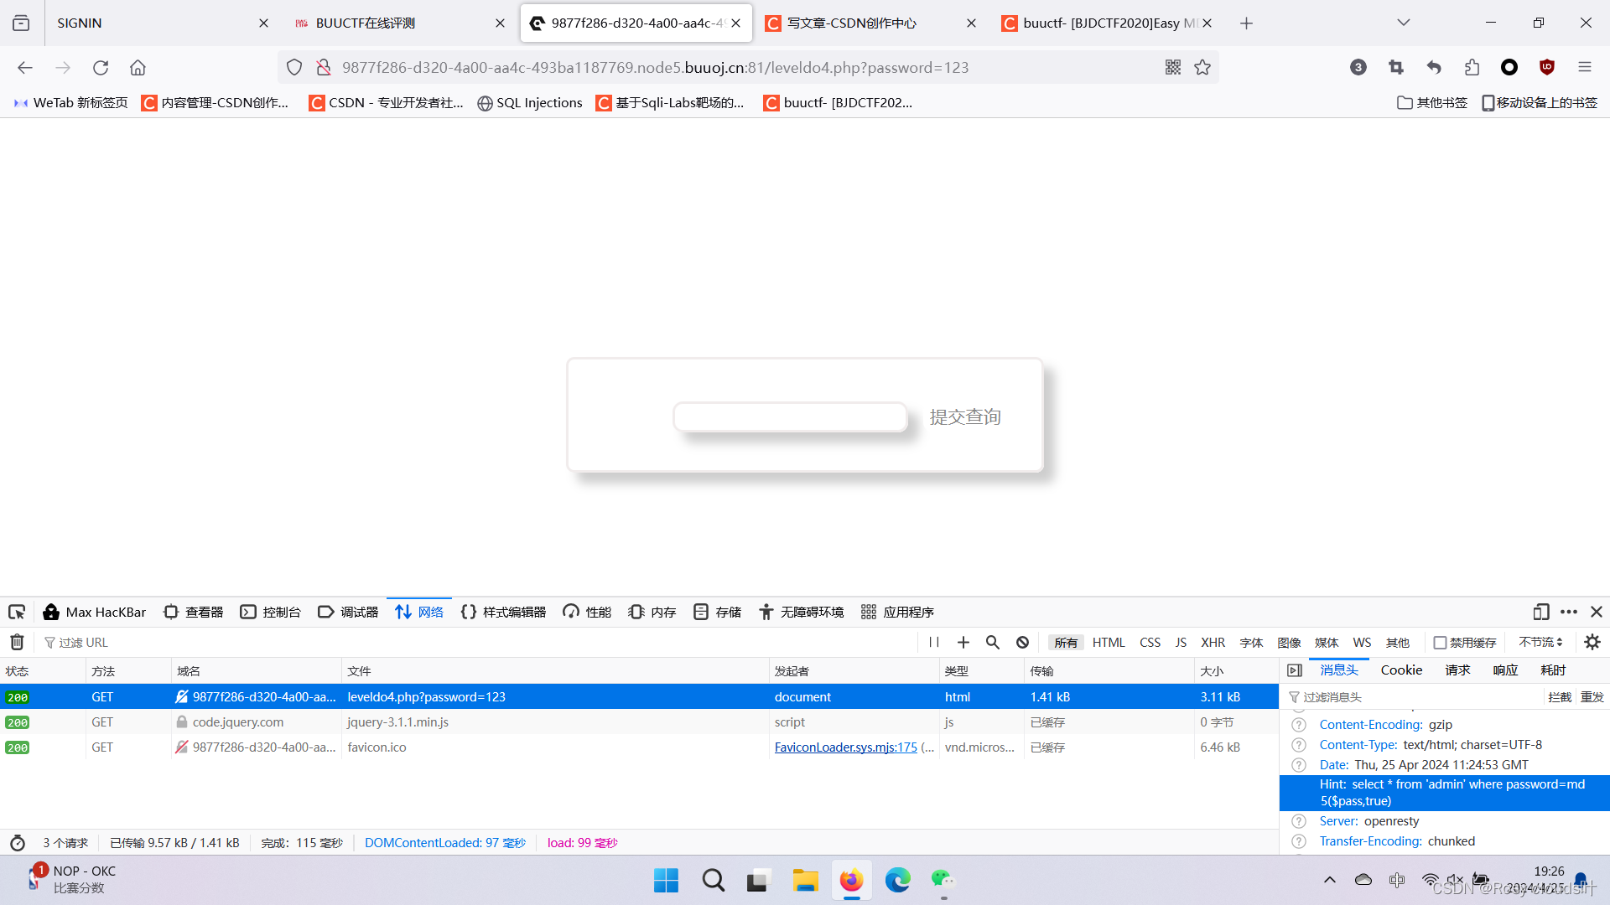Click responsive design mode icon
Viewport: 1610px width, 905px height.
[1541, 613]
